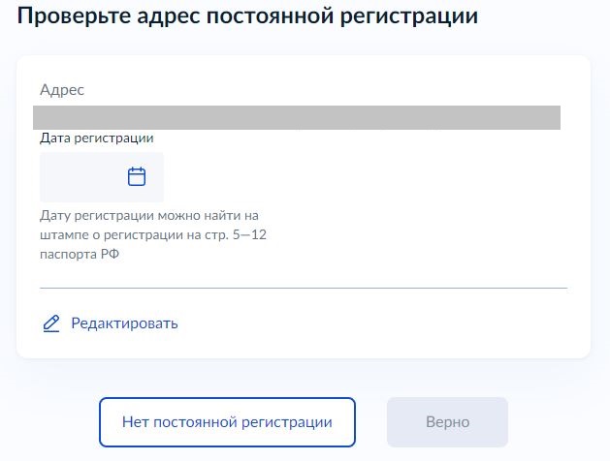The height and width of the screenshot is (461, 610).
Task: Click the Дата регистрации label
Action: pyautogui.click(x=96, y=138)
